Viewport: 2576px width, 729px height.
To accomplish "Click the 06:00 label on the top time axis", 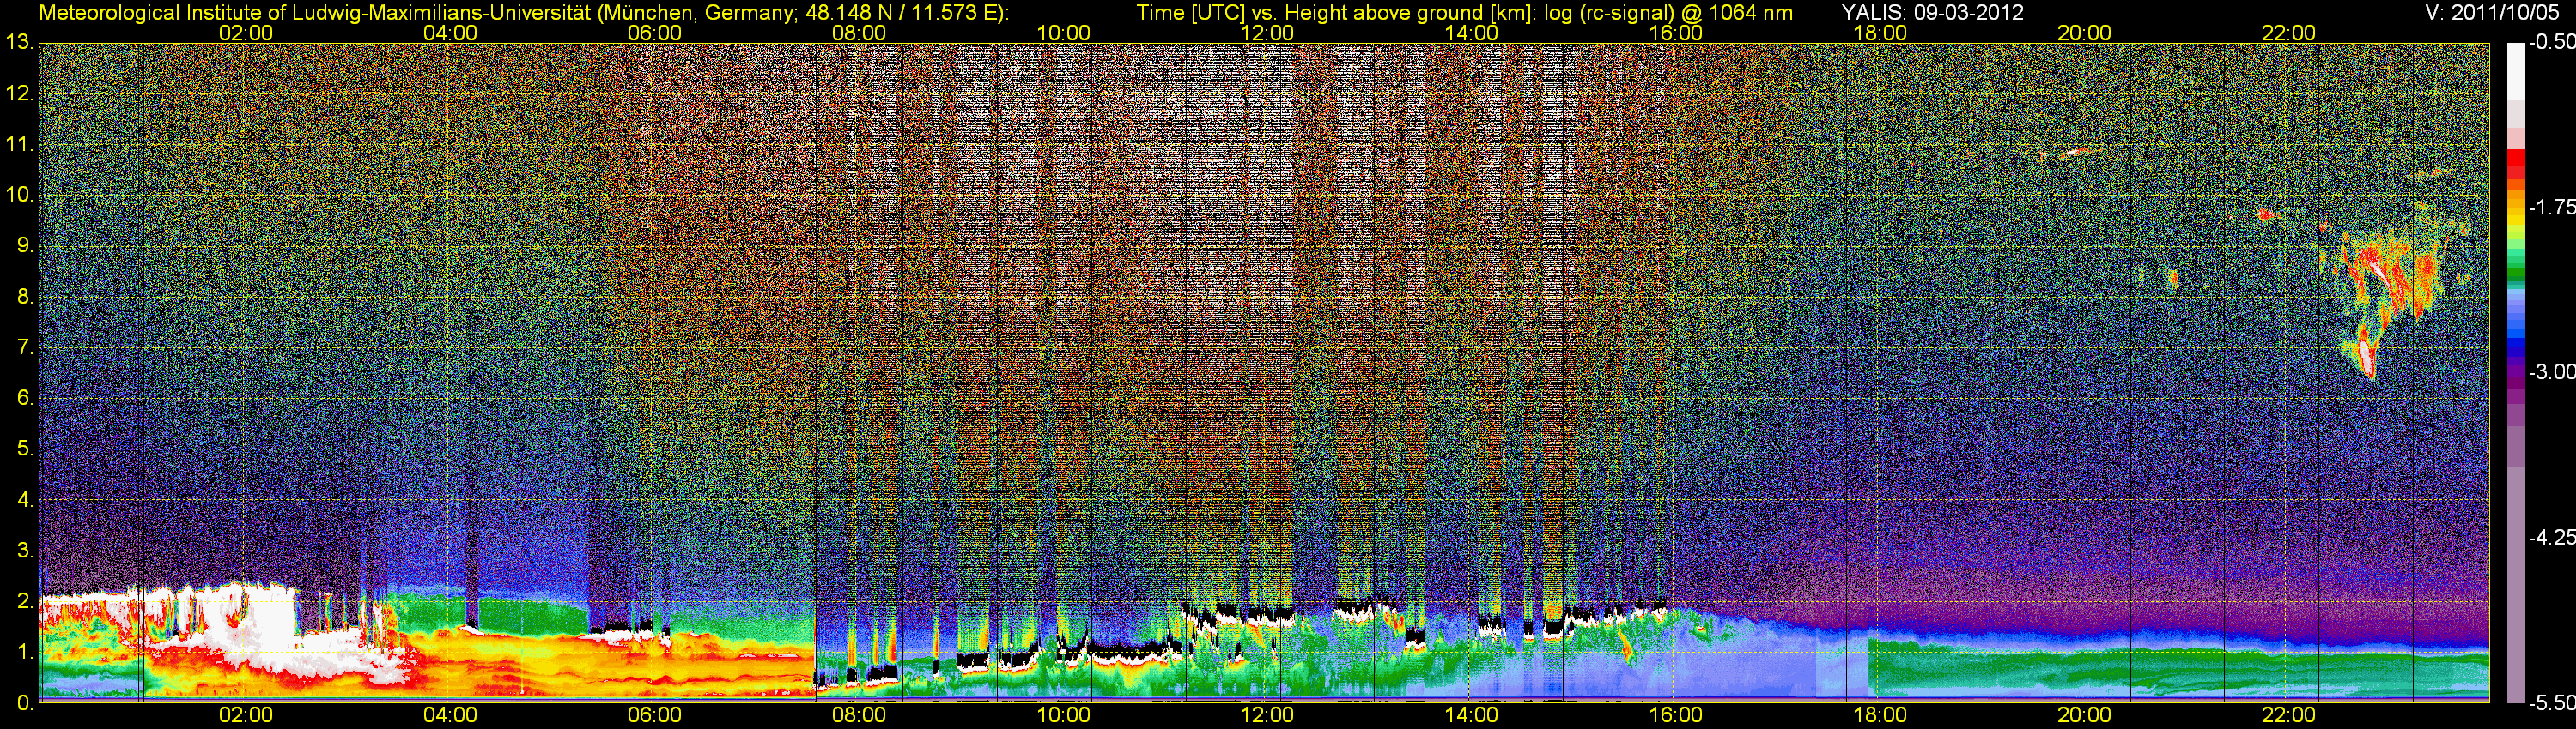I will [x=655, y=33].
